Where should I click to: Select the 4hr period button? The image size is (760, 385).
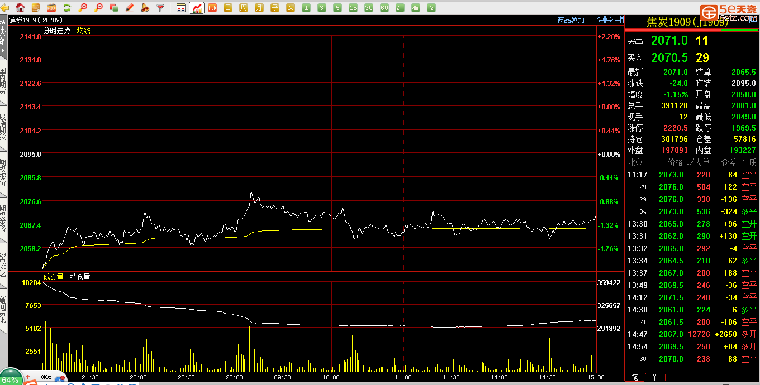point(416,8)
